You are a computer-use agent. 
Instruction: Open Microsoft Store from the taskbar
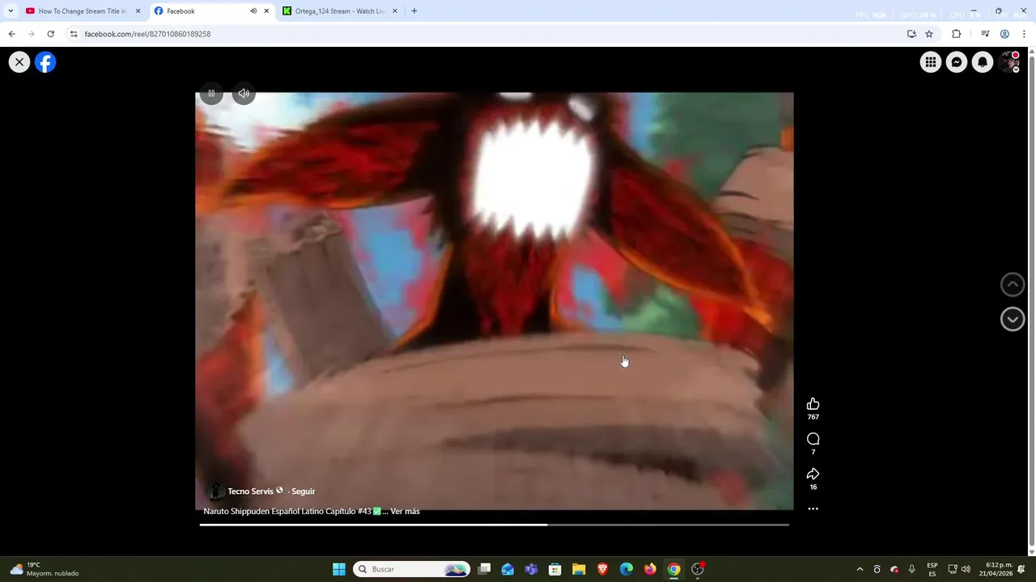[x=555, y=569]
